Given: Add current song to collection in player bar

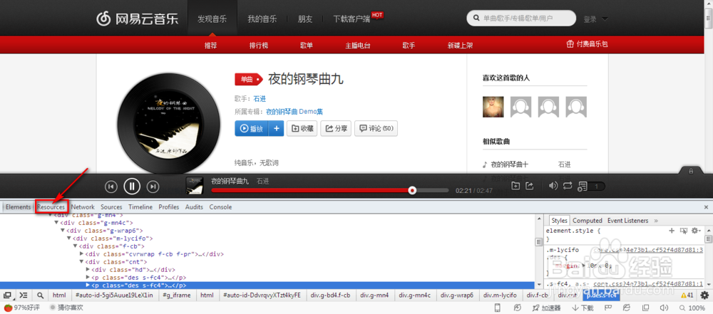Looking at the screenshot, I should click(x=515, y=185).
